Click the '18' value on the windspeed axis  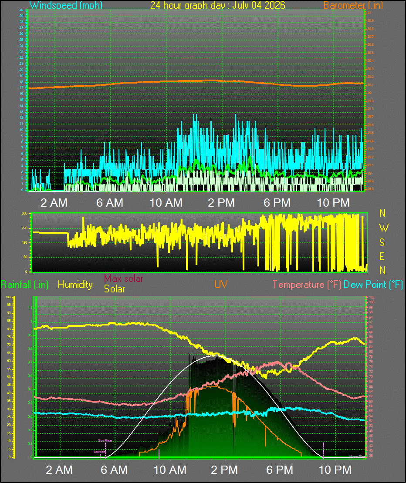21,82
